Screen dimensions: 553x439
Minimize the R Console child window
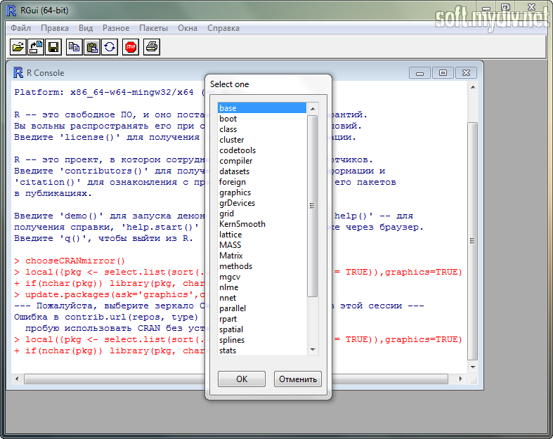pyautogui.click(x=419, y=73)
